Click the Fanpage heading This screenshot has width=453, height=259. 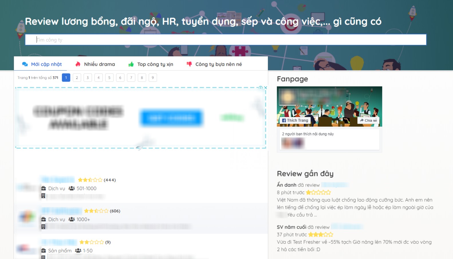(x=292, y=79)
